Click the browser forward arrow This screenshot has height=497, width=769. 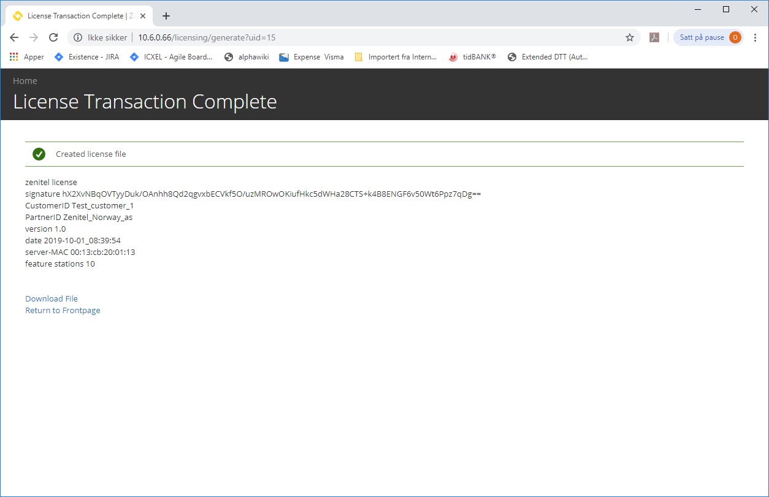(x=34, y=37)
